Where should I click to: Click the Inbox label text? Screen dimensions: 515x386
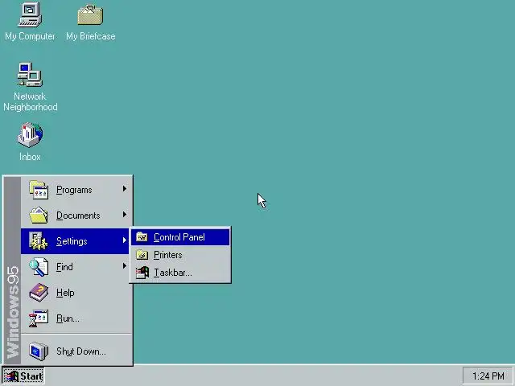point(30,157)
